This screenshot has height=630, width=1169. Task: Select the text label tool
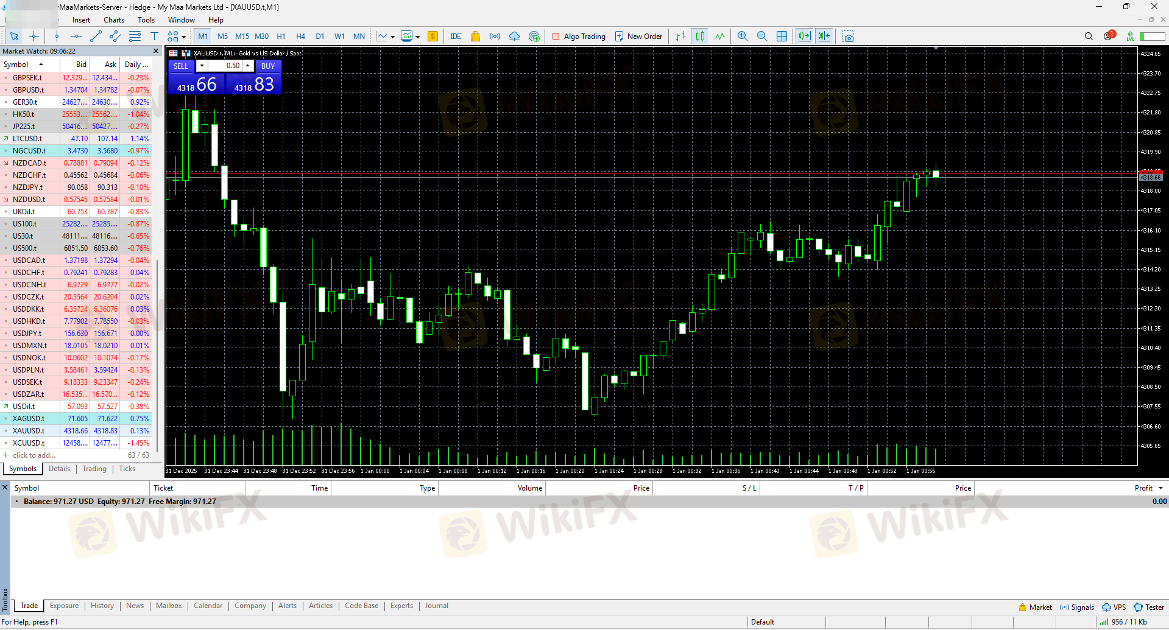154,37
